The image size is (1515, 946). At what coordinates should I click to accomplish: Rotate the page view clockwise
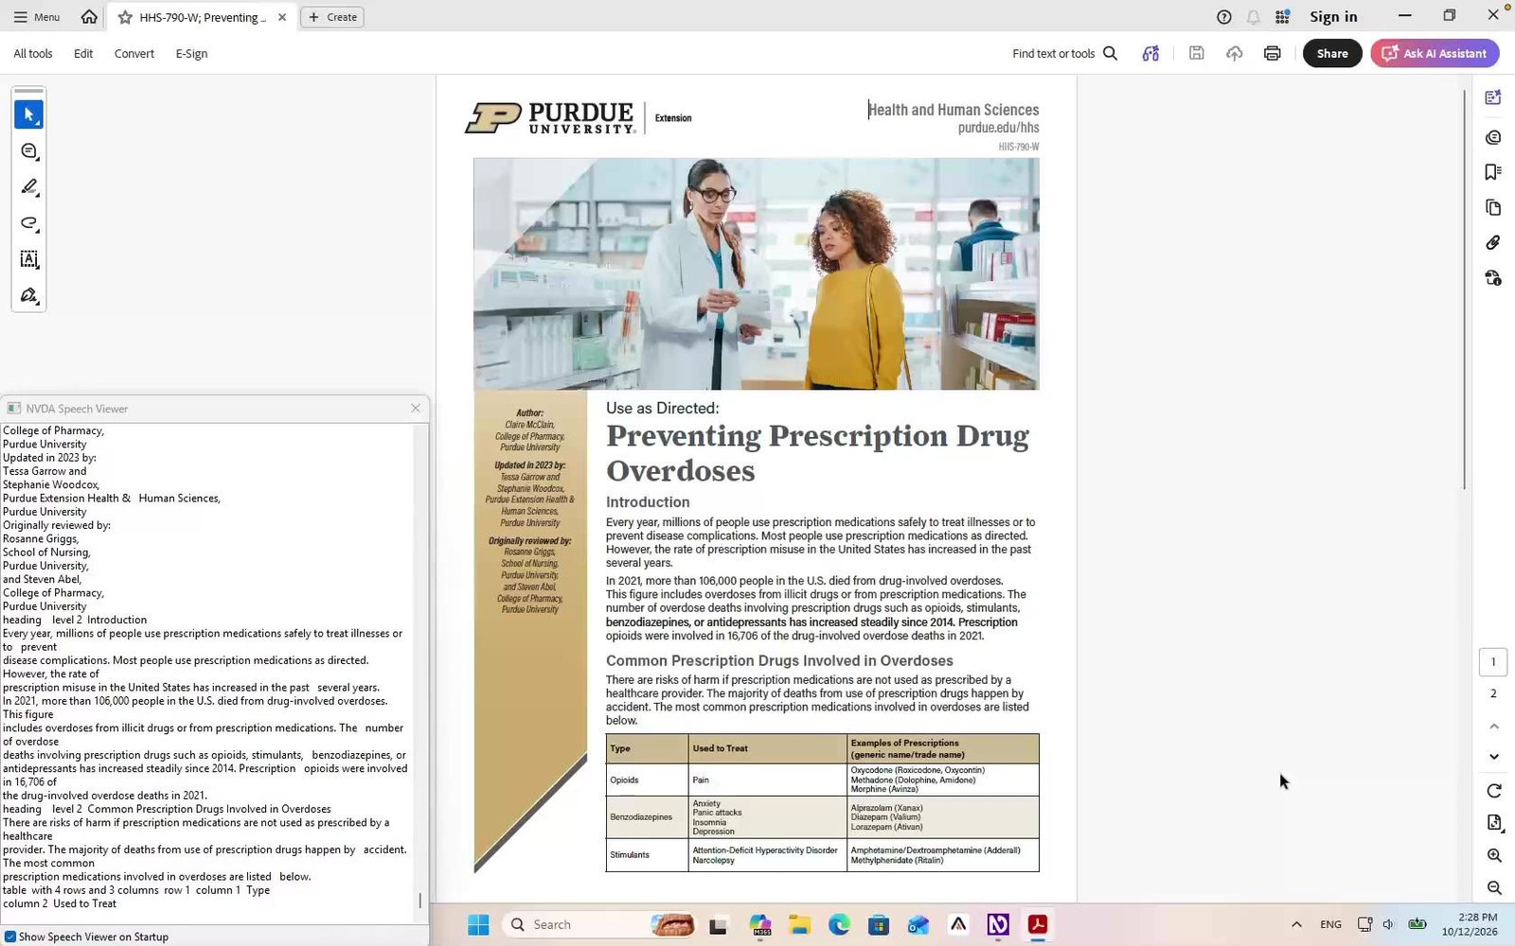[1494, 791]
